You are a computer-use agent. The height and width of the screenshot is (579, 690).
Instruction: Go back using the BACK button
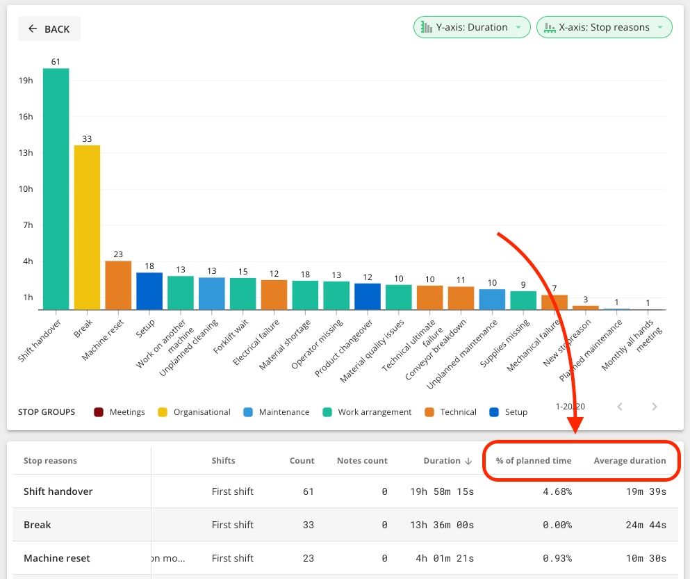[x=49, y=29]
